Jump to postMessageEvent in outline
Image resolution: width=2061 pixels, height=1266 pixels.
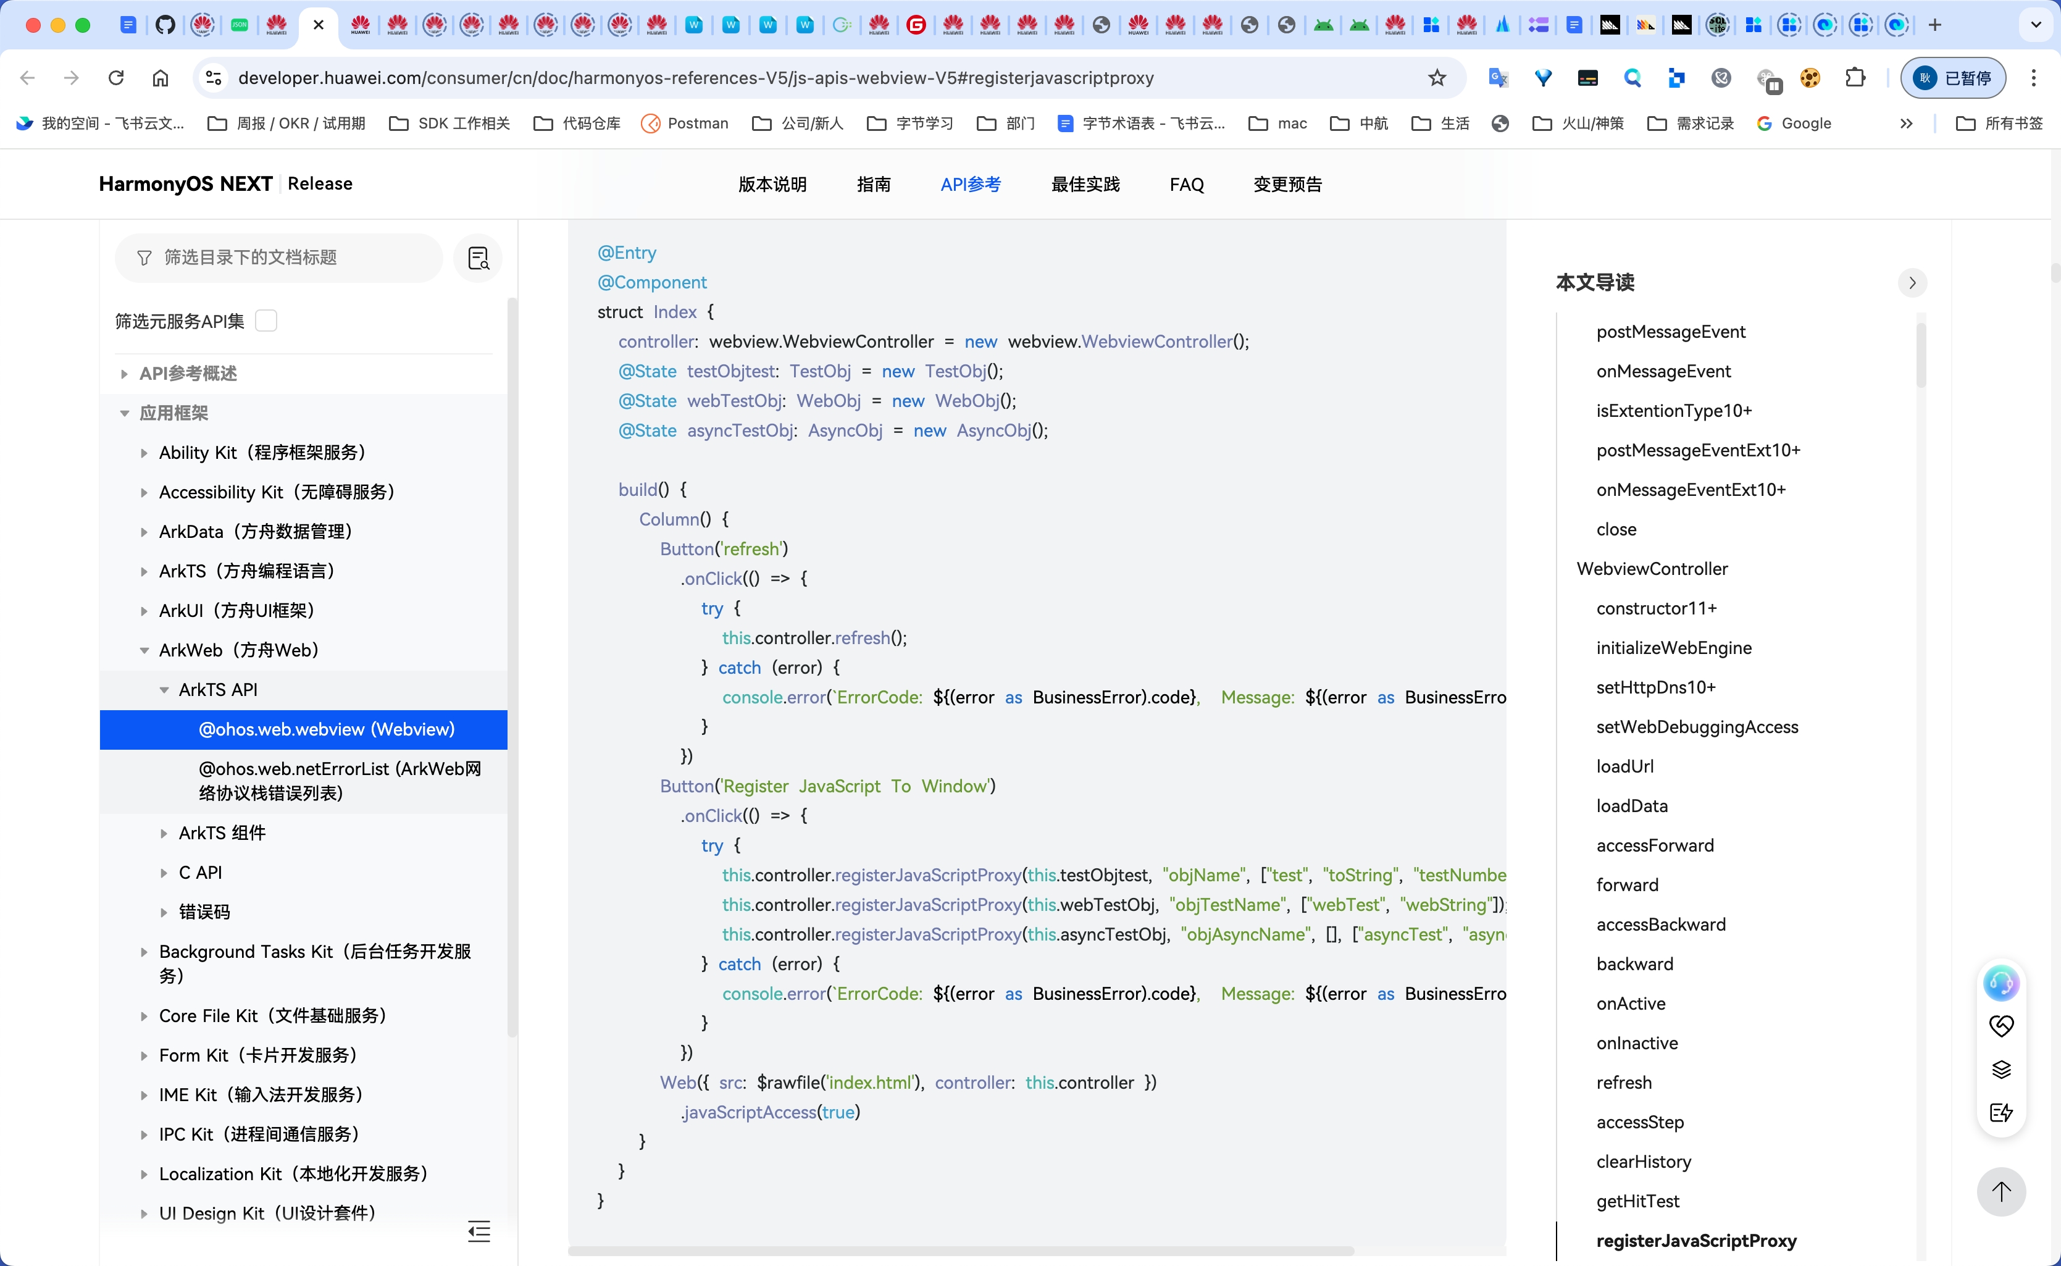(1670, 332)
